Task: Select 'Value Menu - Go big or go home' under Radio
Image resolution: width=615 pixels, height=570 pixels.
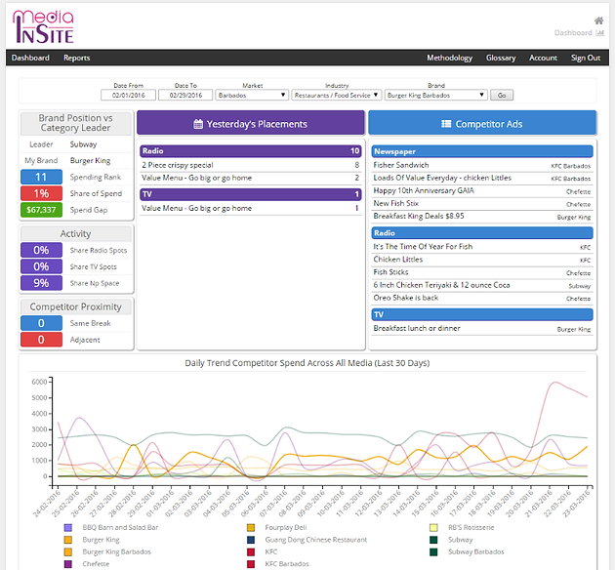Action: tap(251, 178)
